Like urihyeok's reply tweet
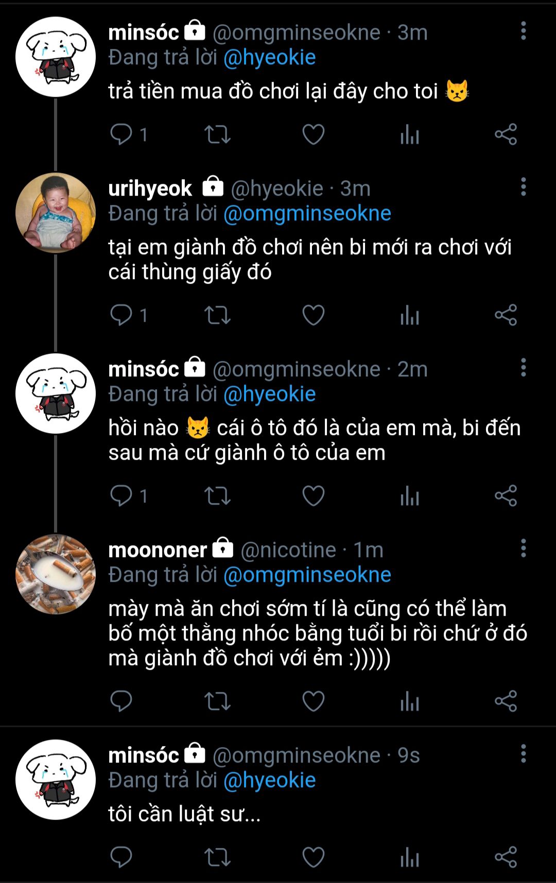Screen dimensions: 556x883 [313, 315]
